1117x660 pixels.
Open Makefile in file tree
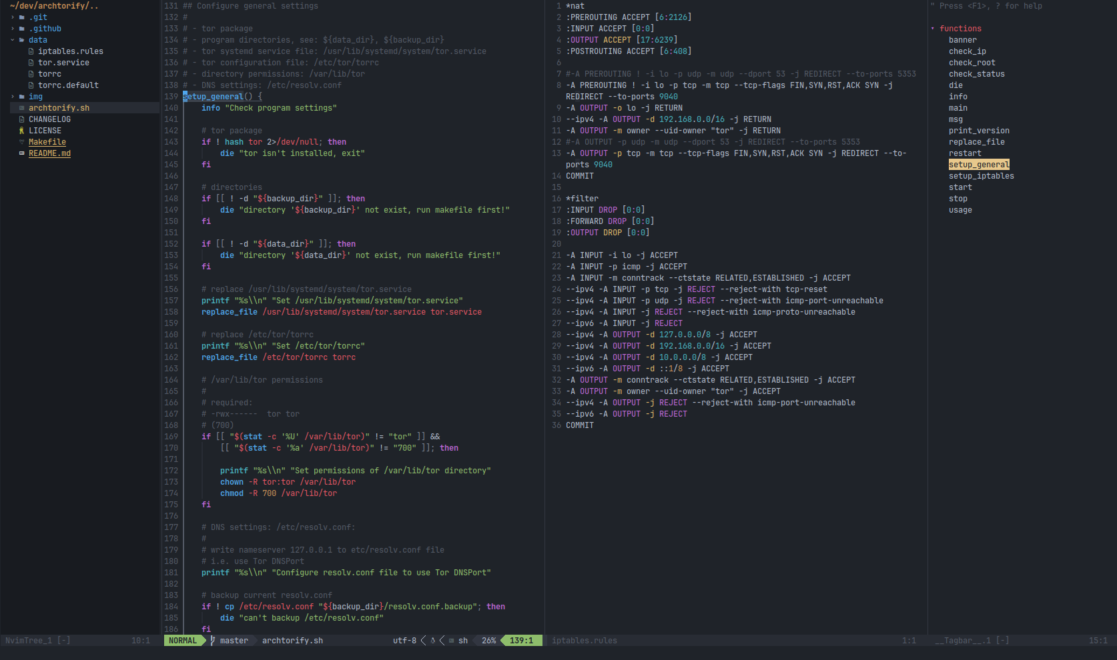[x=47, y=142]
